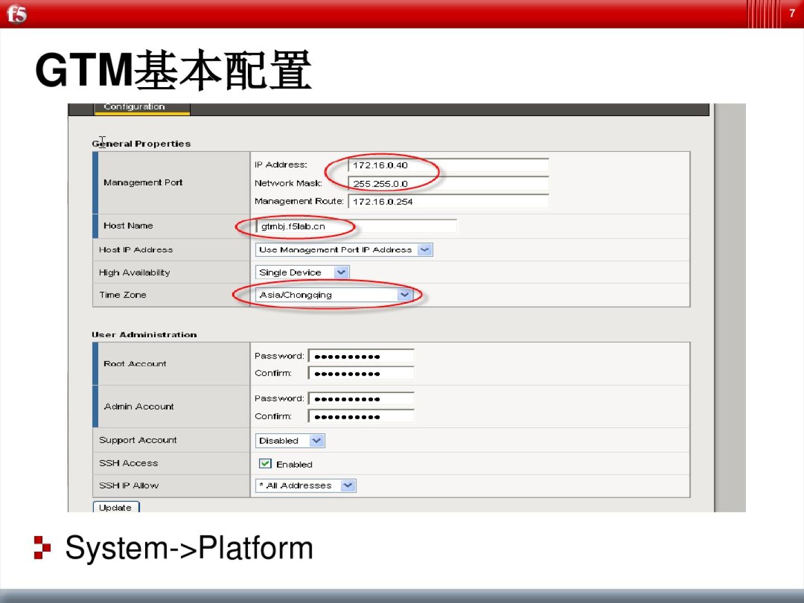804x603 pixels.
Task: Click the red bullet beside System->Platform
Action: 42,547
